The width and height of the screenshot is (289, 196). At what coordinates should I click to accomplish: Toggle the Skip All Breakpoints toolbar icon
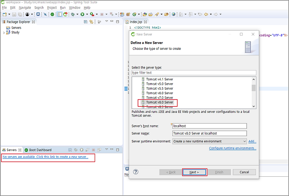click(x=45, y=14)
